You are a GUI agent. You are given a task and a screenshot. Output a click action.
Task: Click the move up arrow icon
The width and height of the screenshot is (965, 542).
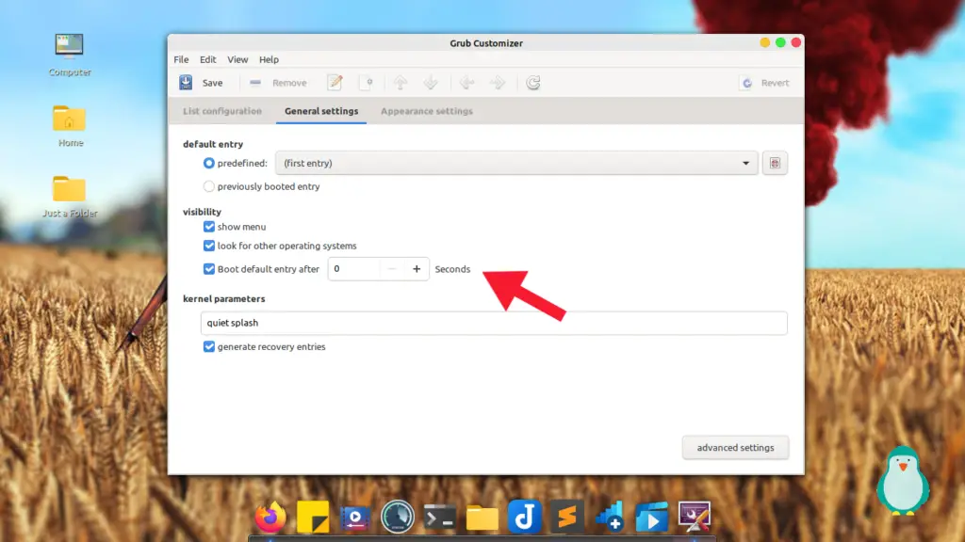[400, 83]
